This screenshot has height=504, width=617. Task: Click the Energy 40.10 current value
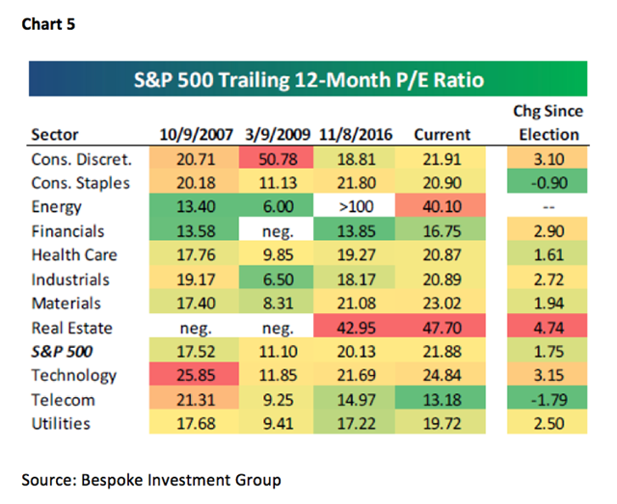click(x=441, y=205)
